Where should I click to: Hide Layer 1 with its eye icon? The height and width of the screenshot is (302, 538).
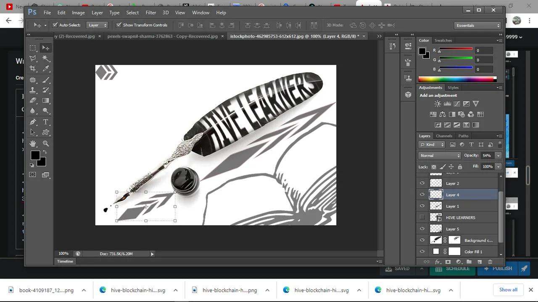422,206
